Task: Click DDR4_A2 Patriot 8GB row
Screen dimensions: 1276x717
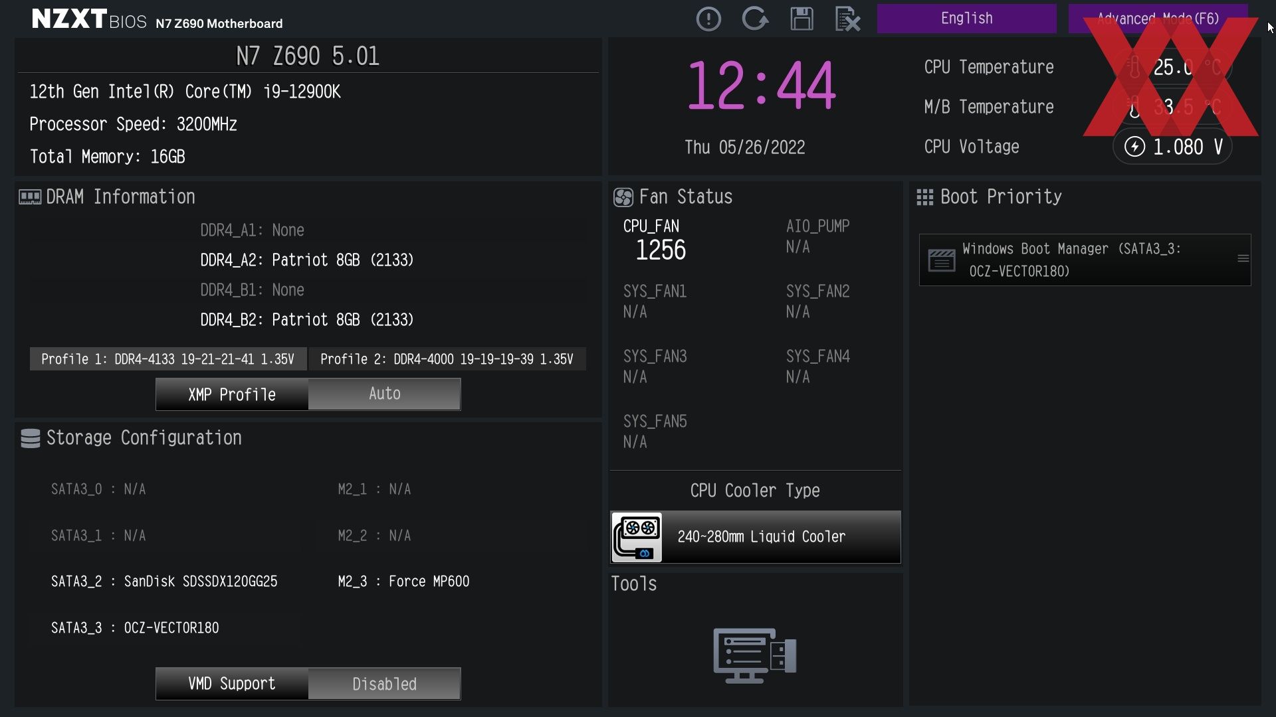Action: (306, 260)
